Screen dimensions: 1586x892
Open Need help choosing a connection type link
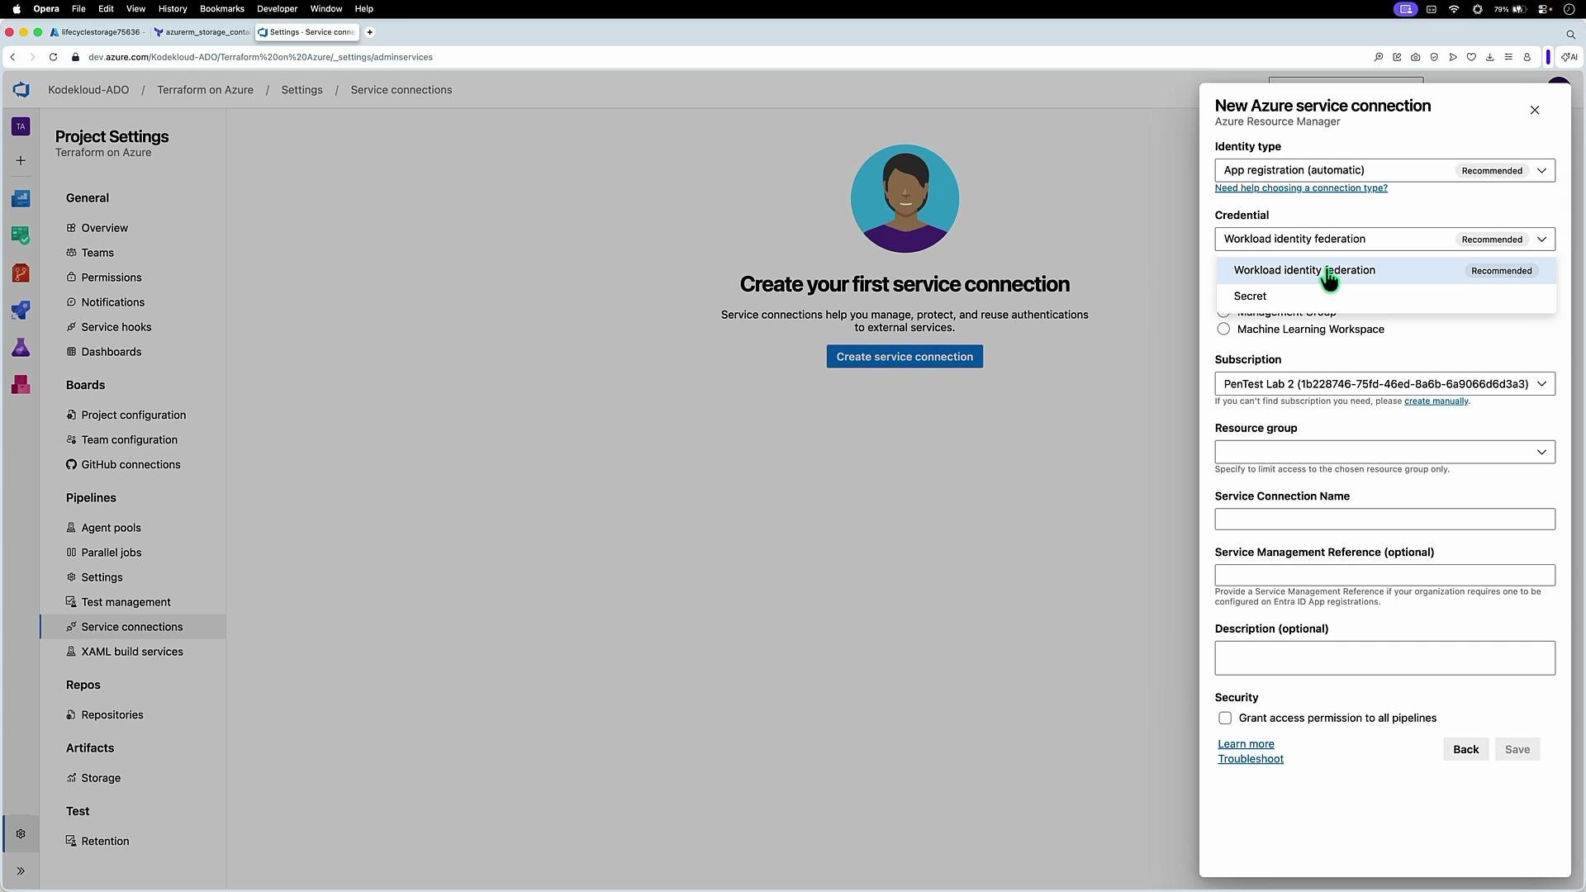click(x=1301, y=188)
